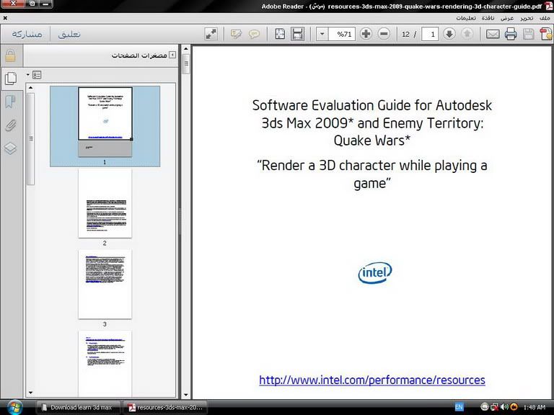Click document scrollbar down arrow
This screenshot has height=415, width=554.
186,395
